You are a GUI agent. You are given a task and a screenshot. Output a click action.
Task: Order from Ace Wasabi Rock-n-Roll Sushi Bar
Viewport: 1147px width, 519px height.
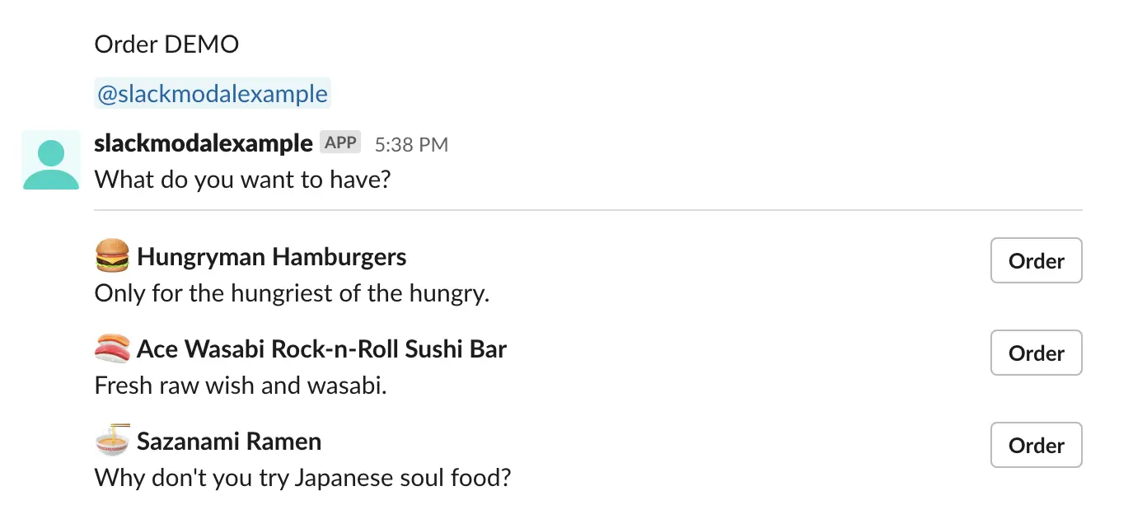(1036, 353)
